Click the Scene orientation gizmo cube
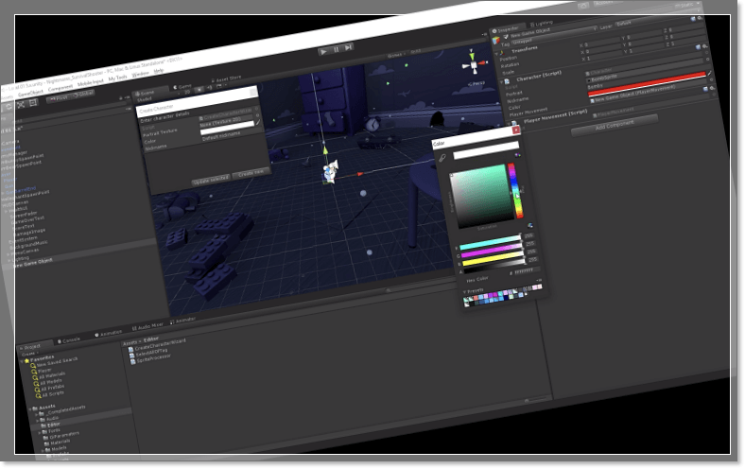 tap(474, 65)
